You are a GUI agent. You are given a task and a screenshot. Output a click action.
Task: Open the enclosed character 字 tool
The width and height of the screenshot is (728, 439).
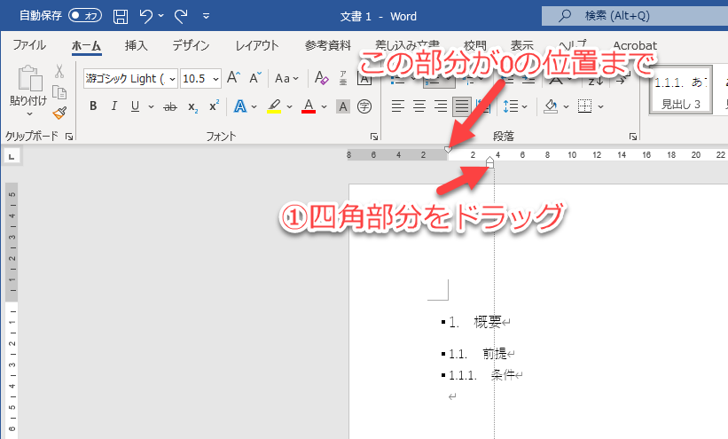click(x=364, y=106)
